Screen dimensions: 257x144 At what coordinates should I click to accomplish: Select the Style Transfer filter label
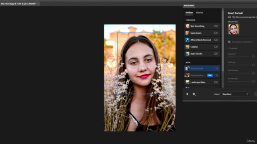196,54
